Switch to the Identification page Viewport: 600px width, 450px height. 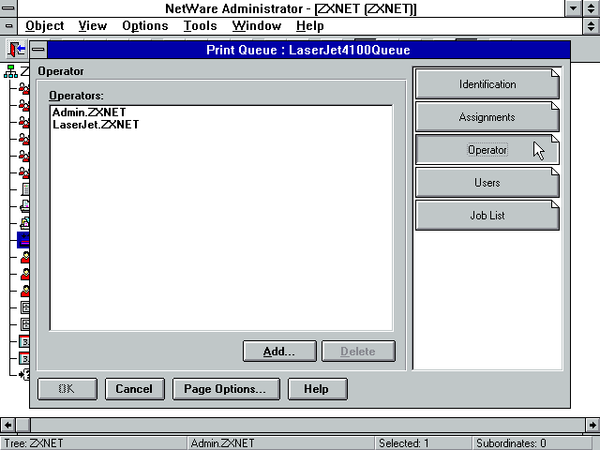487,83
